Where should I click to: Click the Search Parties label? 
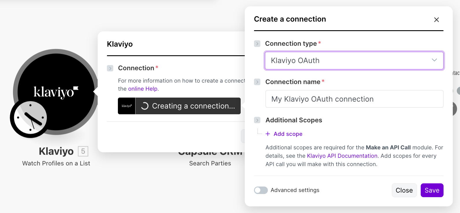[x=210, y=163]
